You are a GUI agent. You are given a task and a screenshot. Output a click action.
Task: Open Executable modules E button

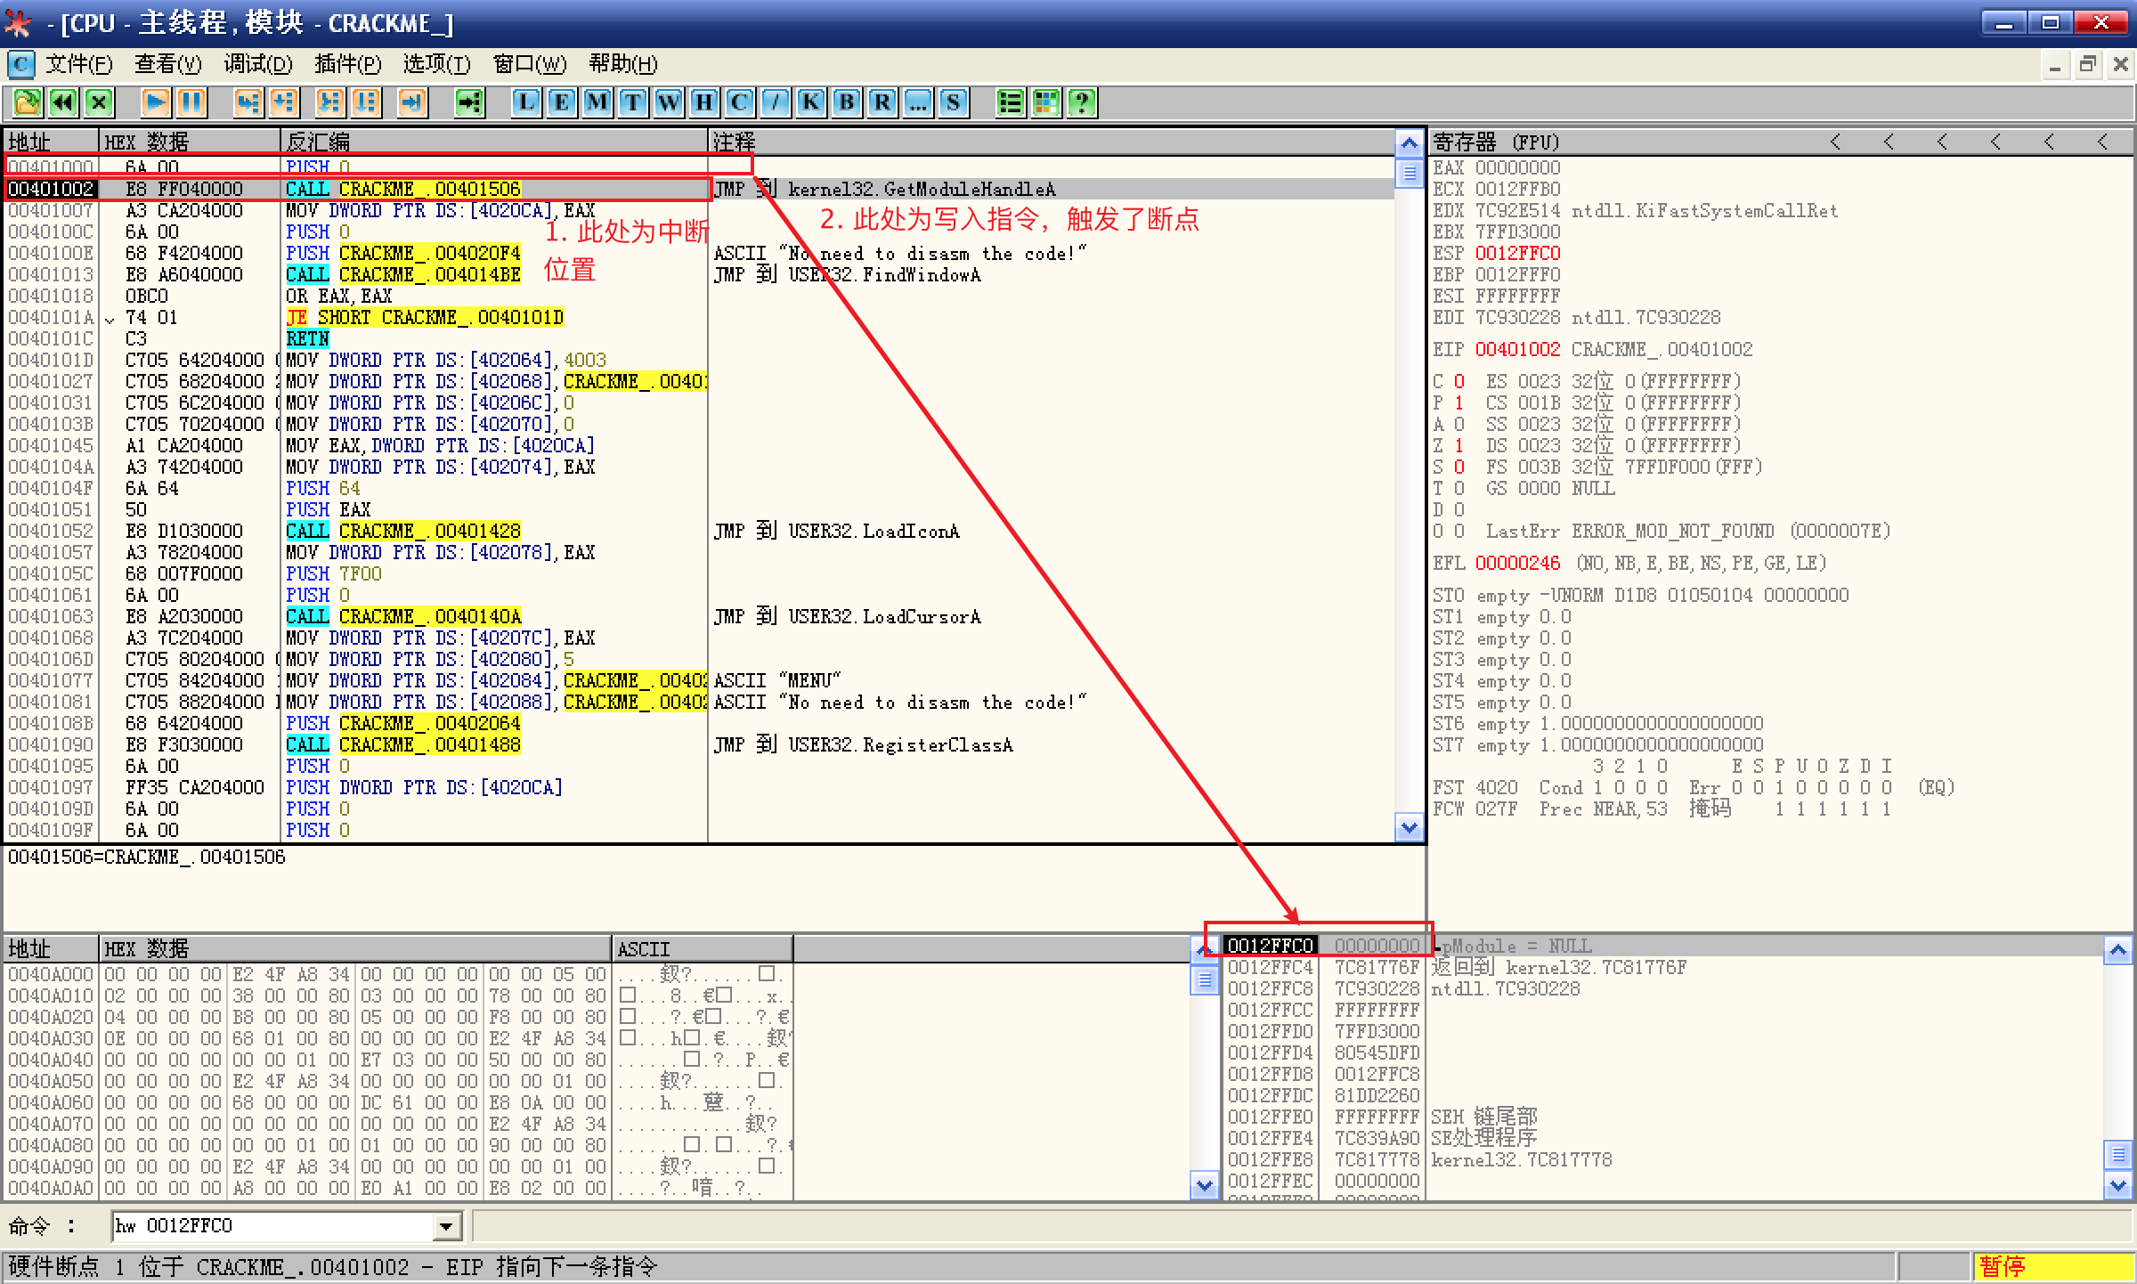562,102
